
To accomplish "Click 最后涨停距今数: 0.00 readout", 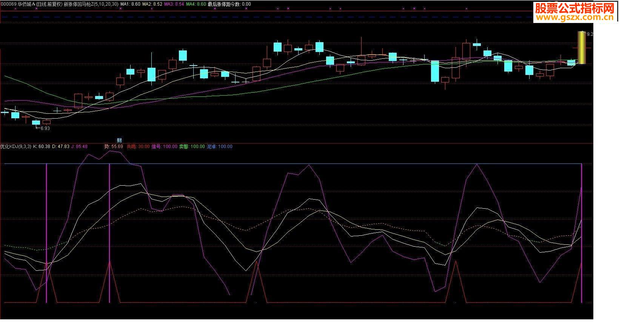I will tap(229, 4).
